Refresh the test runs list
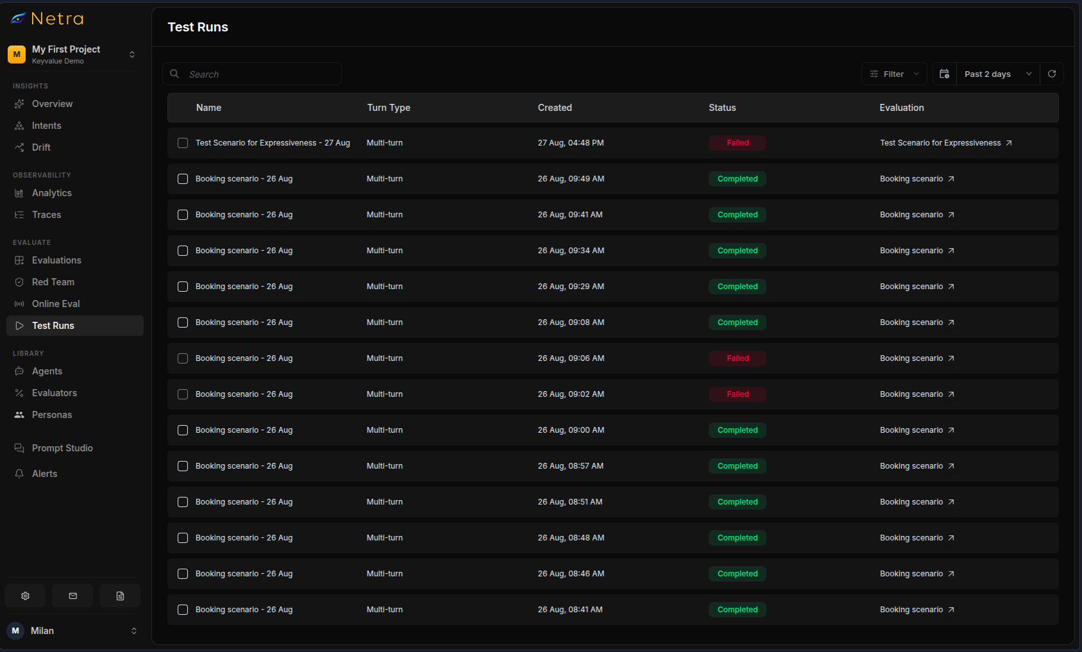This screenshot has height=652, width=1082. (1052, 74)
